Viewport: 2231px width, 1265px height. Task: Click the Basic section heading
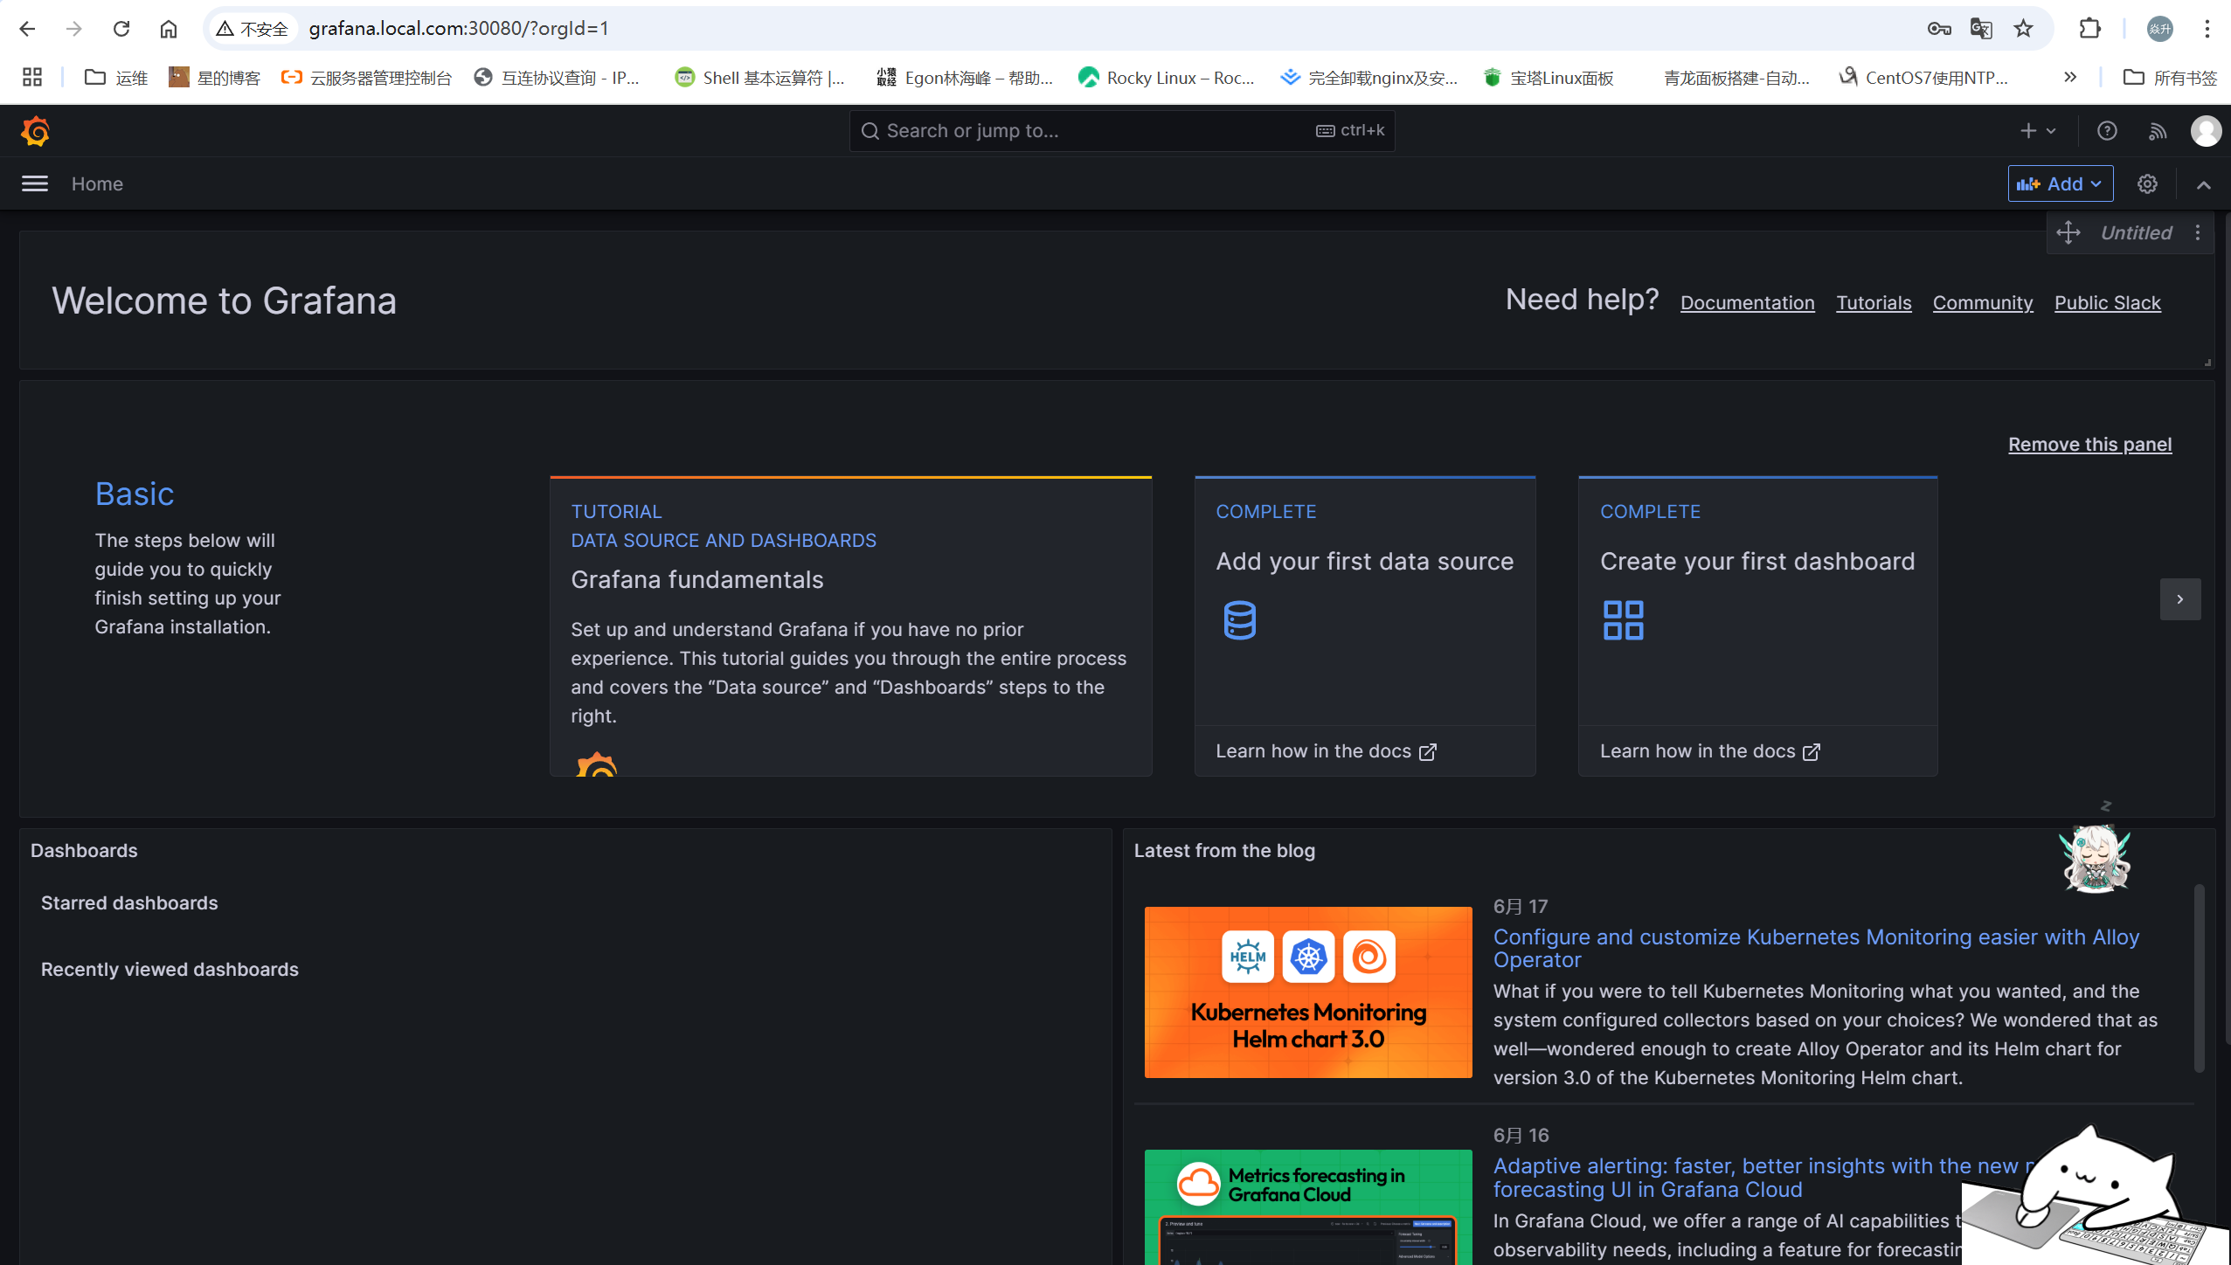(x=135, y=494)
